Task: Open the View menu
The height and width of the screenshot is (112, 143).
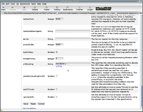Action: [13, 4]
